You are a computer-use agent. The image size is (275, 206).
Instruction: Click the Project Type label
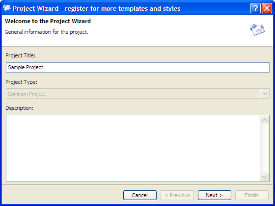point(22,82)
